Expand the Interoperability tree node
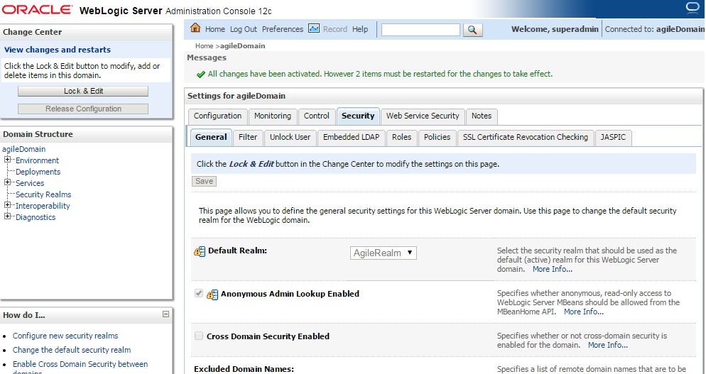This screenshot has height=374, width=706. point(7,205)
